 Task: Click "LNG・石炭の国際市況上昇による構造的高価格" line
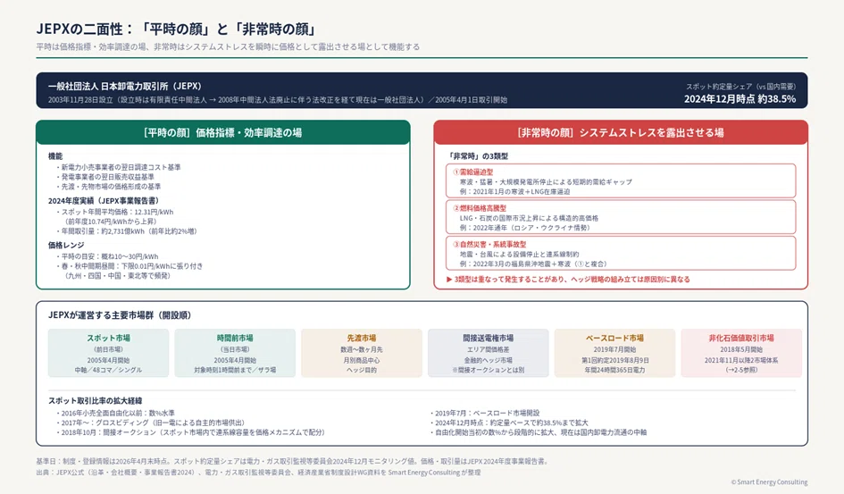tap(529, 219)
